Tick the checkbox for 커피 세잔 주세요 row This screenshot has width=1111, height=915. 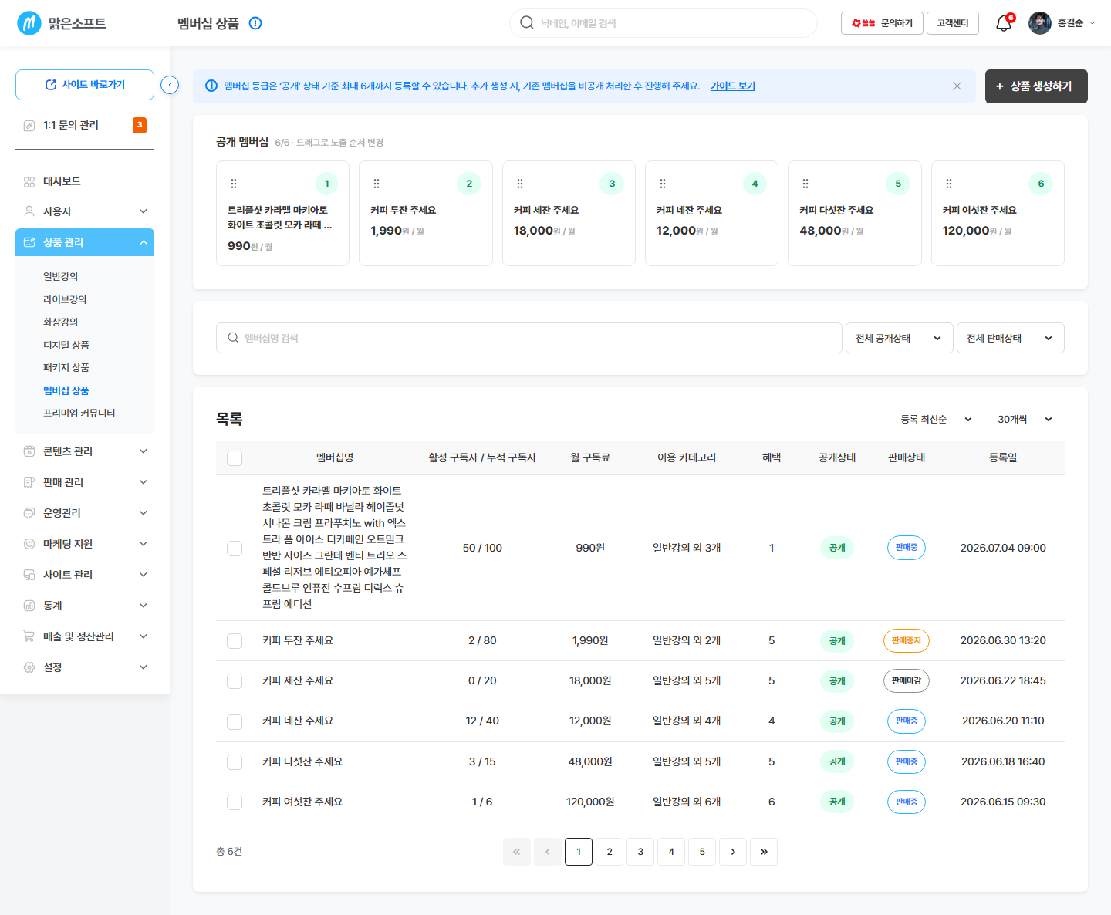pos(235,681)
